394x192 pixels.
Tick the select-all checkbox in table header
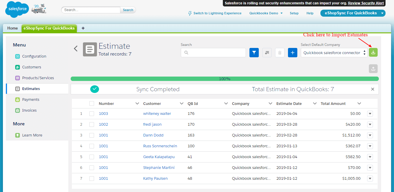[92, 103]
